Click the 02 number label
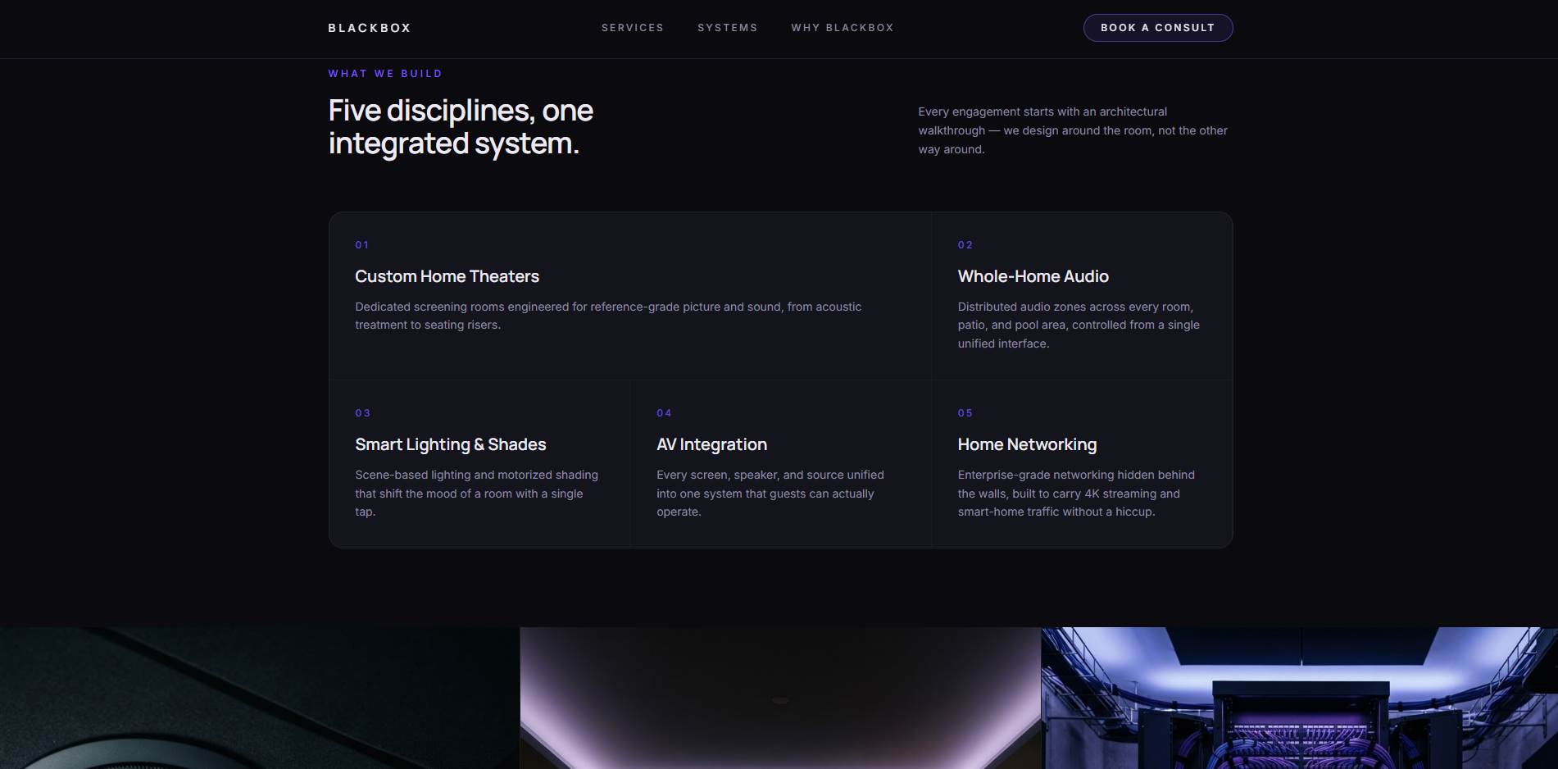This screenshot has height=769, width=1558. point(965,245)
